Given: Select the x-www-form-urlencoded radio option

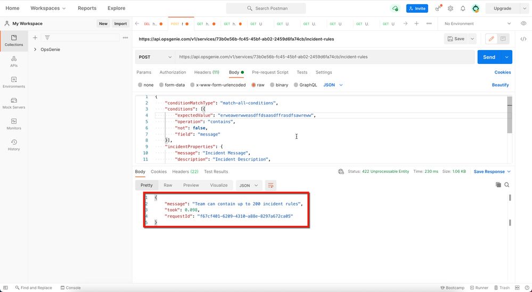Looking at the screenshot, I should (192, 85).
